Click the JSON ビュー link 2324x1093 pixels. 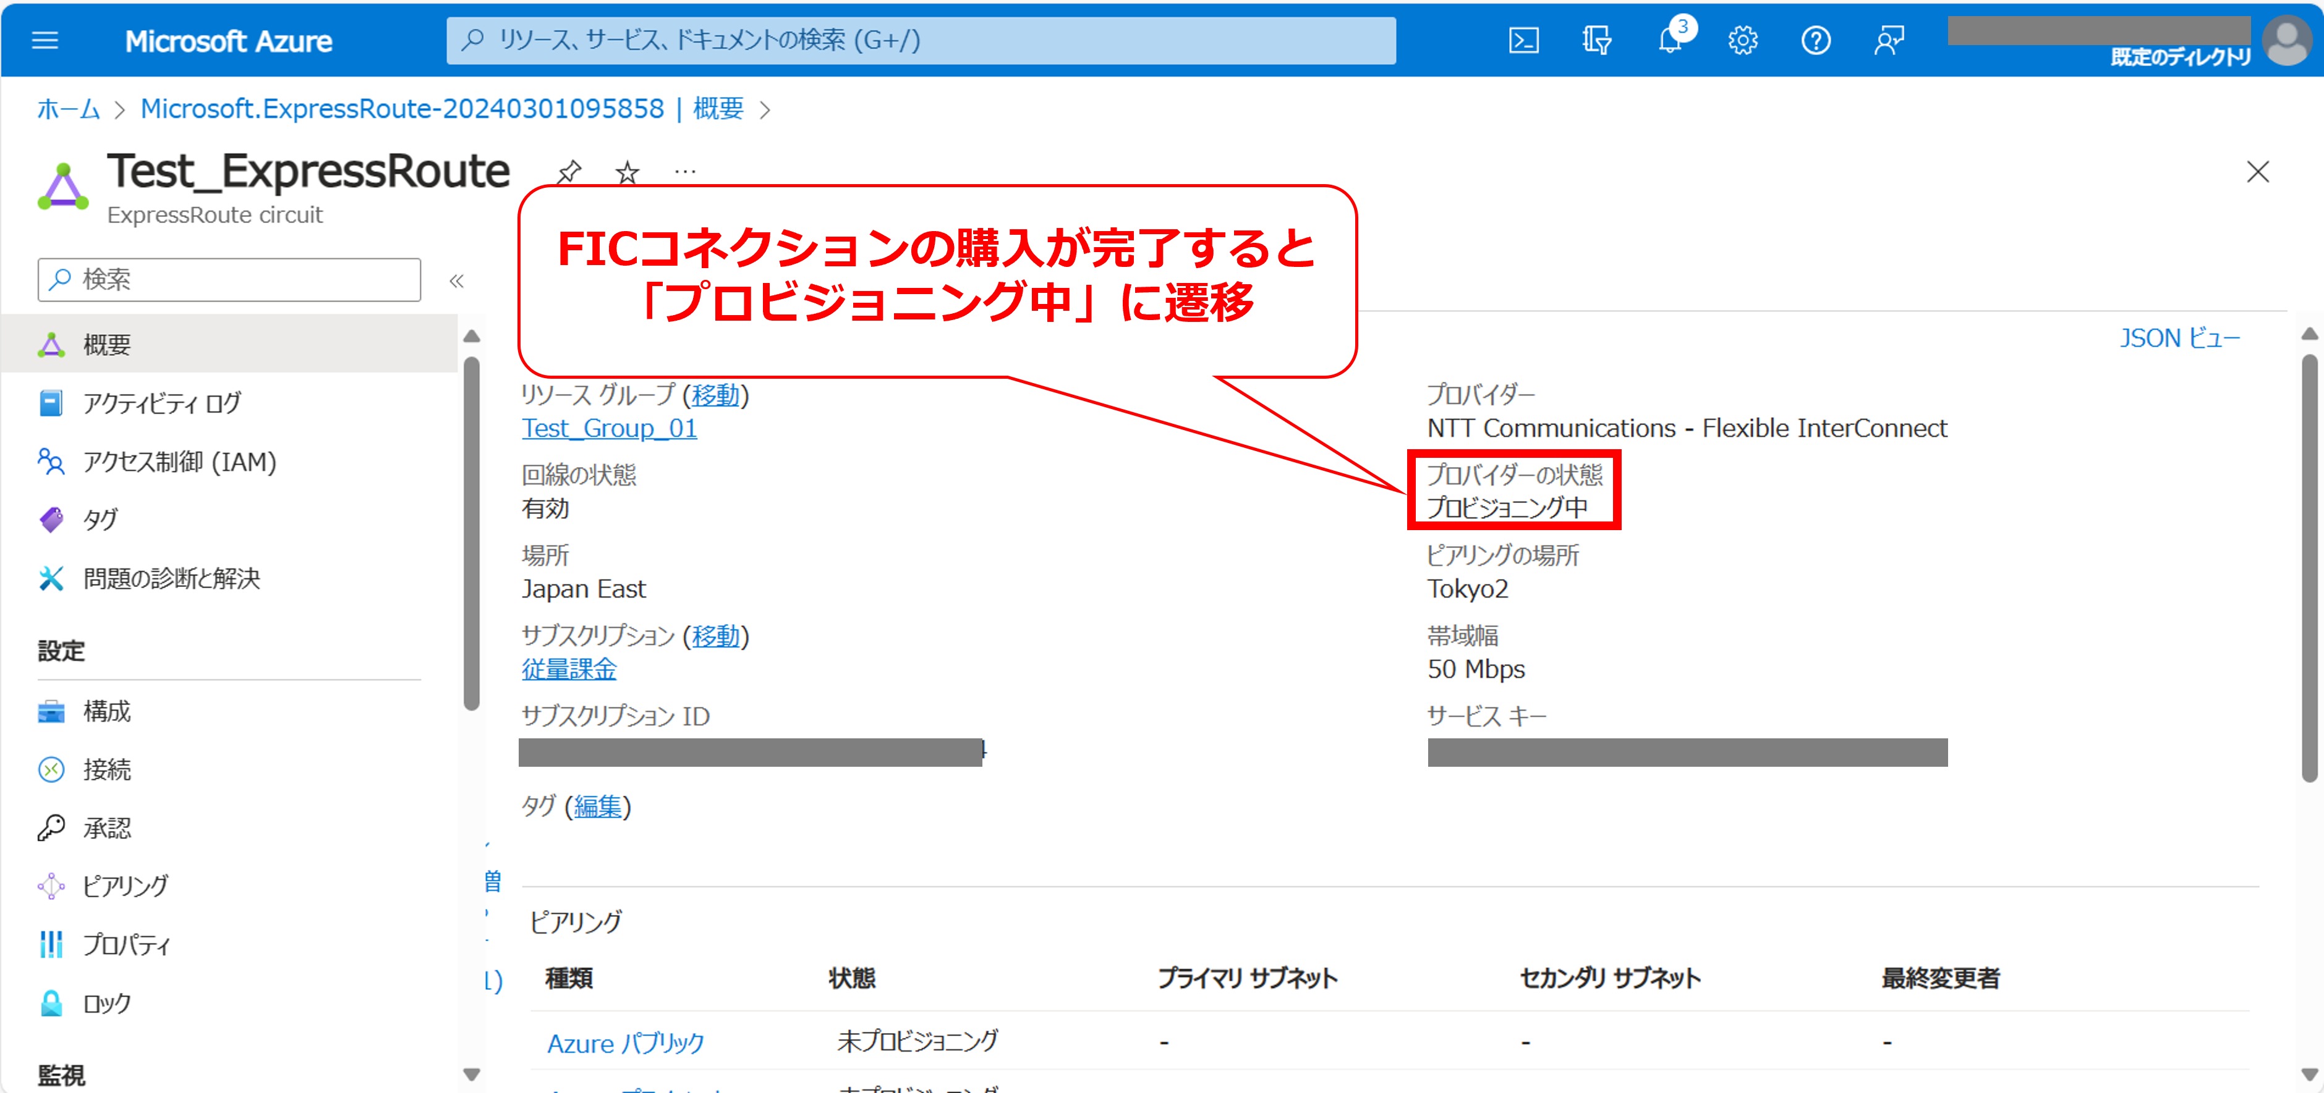point(2179,338)
